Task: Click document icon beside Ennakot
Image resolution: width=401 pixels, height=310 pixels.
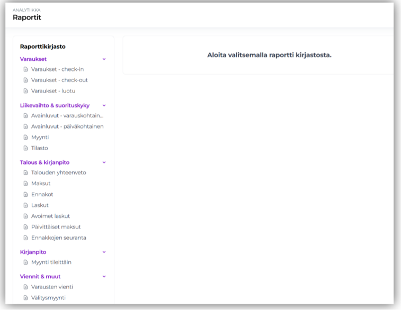Action: (25, 194)
